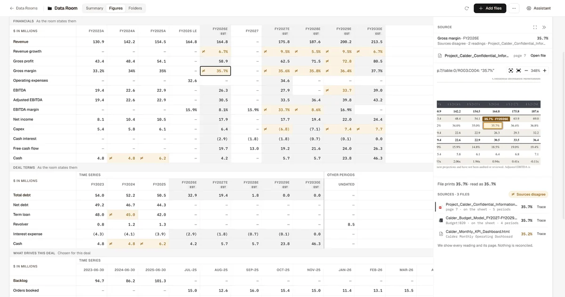Open the more options ellipsis menu

point(514,8)
